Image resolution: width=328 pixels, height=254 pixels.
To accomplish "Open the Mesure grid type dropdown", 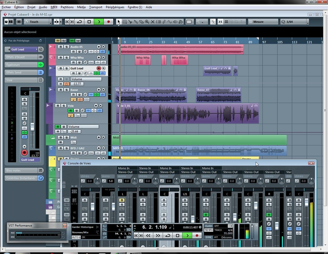I will click(x=263, y=22).
